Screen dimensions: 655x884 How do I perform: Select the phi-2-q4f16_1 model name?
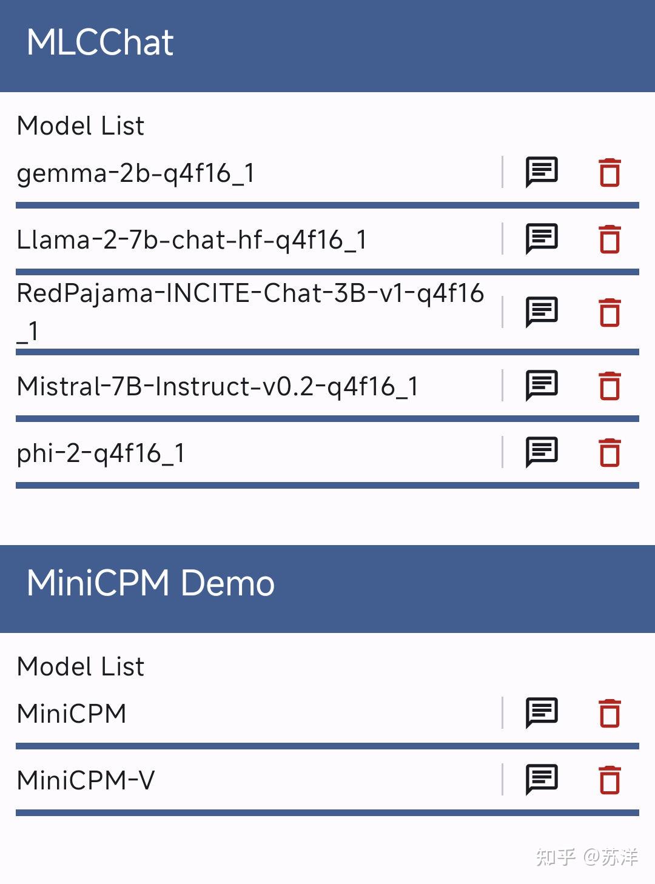[101, 454]
